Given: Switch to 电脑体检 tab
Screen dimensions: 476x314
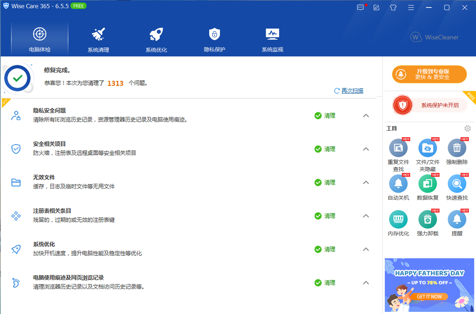Looking at the screenshot, I should point(40,39).
